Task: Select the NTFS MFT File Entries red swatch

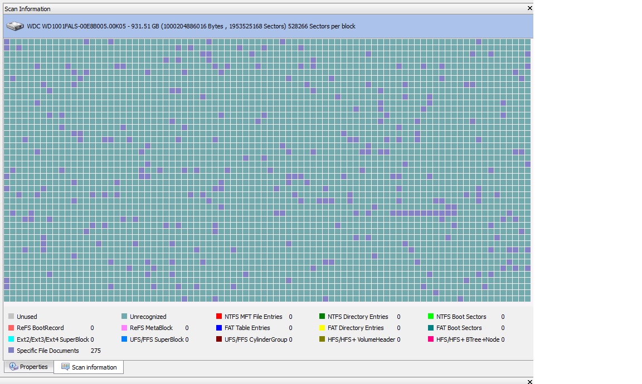Action: (218, 316)
